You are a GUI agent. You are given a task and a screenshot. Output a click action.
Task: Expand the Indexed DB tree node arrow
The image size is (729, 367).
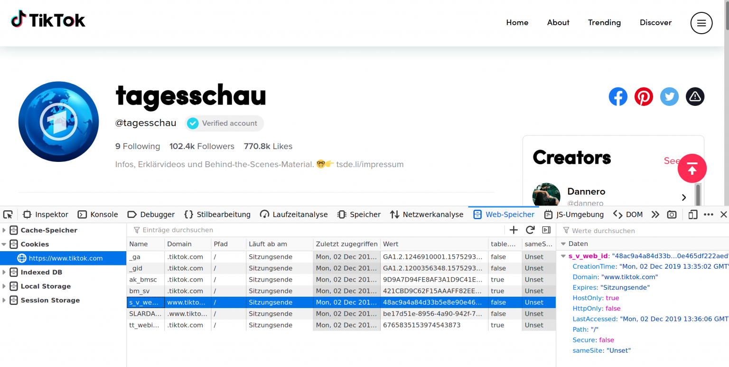(x=4, y=272)
